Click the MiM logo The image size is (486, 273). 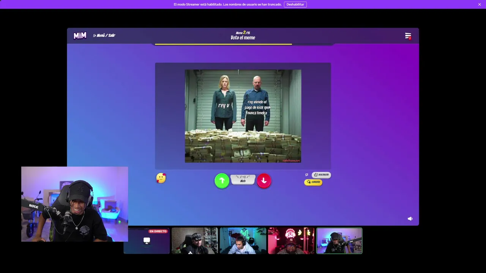pyautogui.click(x=80, y=36)
